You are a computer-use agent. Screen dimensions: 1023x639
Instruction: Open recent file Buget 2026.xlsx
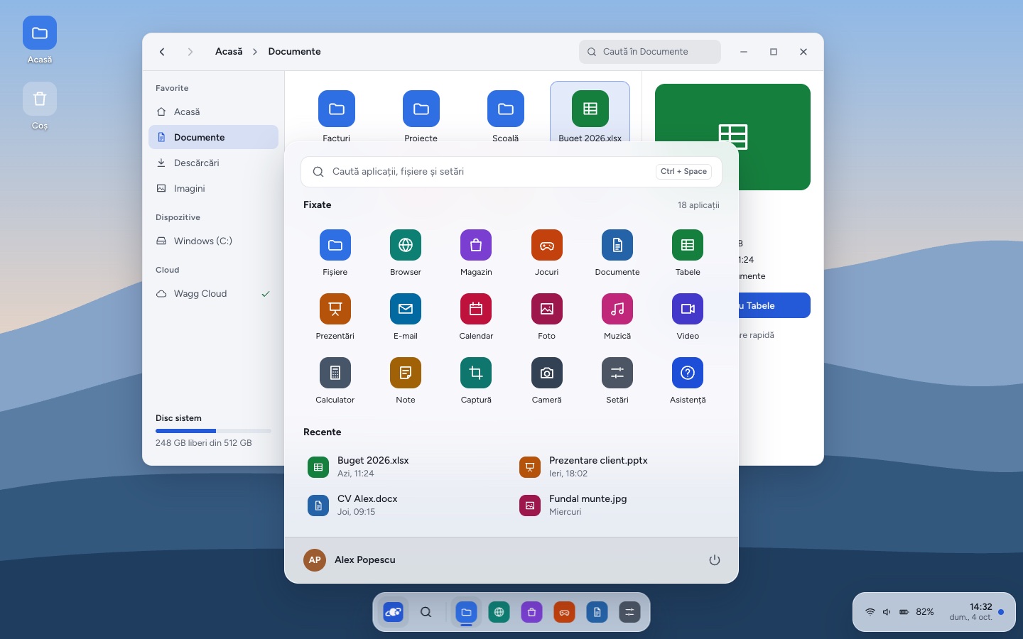(x=406, y=467)
